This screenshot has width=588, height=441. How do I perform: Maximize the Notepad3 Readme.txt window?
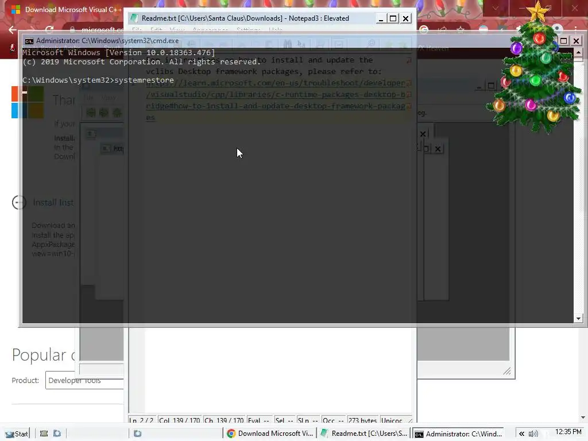393,18
